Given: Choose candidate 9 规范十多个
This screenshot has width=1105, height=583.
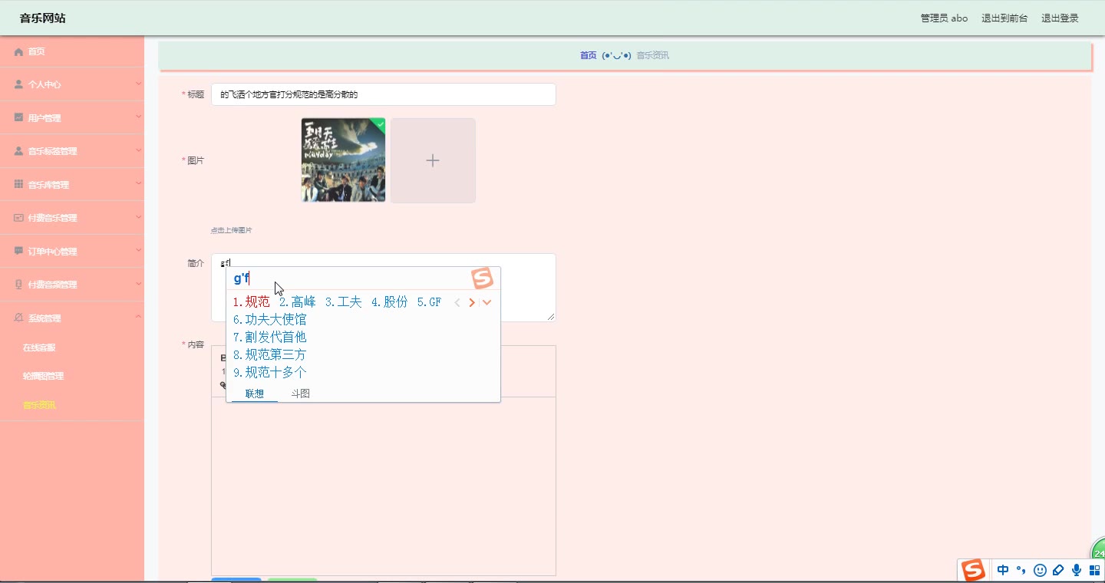Looking at the screenshot, I should [x=270, y=373].
